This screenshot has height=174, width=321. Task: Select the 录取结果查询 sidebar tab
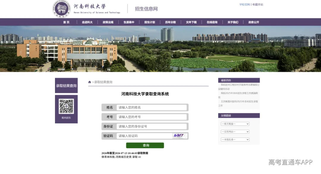66,85
